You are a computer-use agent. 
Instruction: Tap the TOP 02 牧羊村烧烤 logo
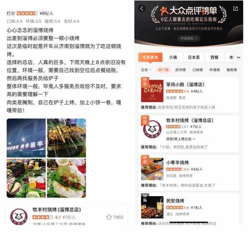click(152, 129)
